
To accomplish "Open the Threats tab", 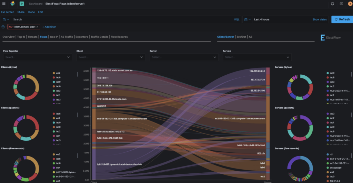I will 32,37.
